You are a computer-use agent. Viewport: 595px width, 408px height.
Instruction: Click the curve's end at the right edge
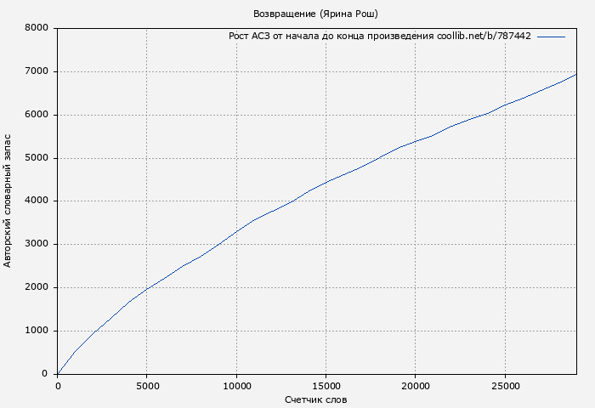[x=575, y=75]
